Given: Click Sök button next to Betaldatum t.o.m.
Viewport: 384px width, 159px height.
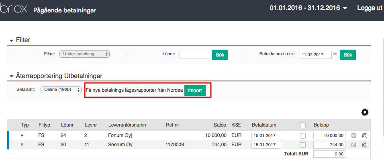Looking at the screenshot, I should tap(348, 55).
